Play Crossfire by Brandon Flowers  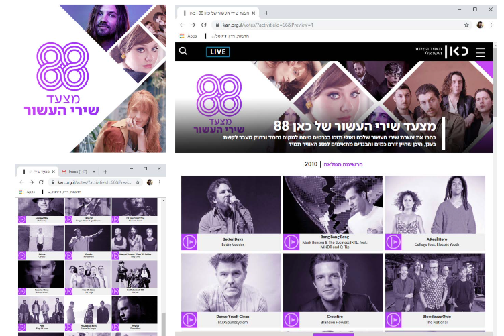tap(291, 320)
